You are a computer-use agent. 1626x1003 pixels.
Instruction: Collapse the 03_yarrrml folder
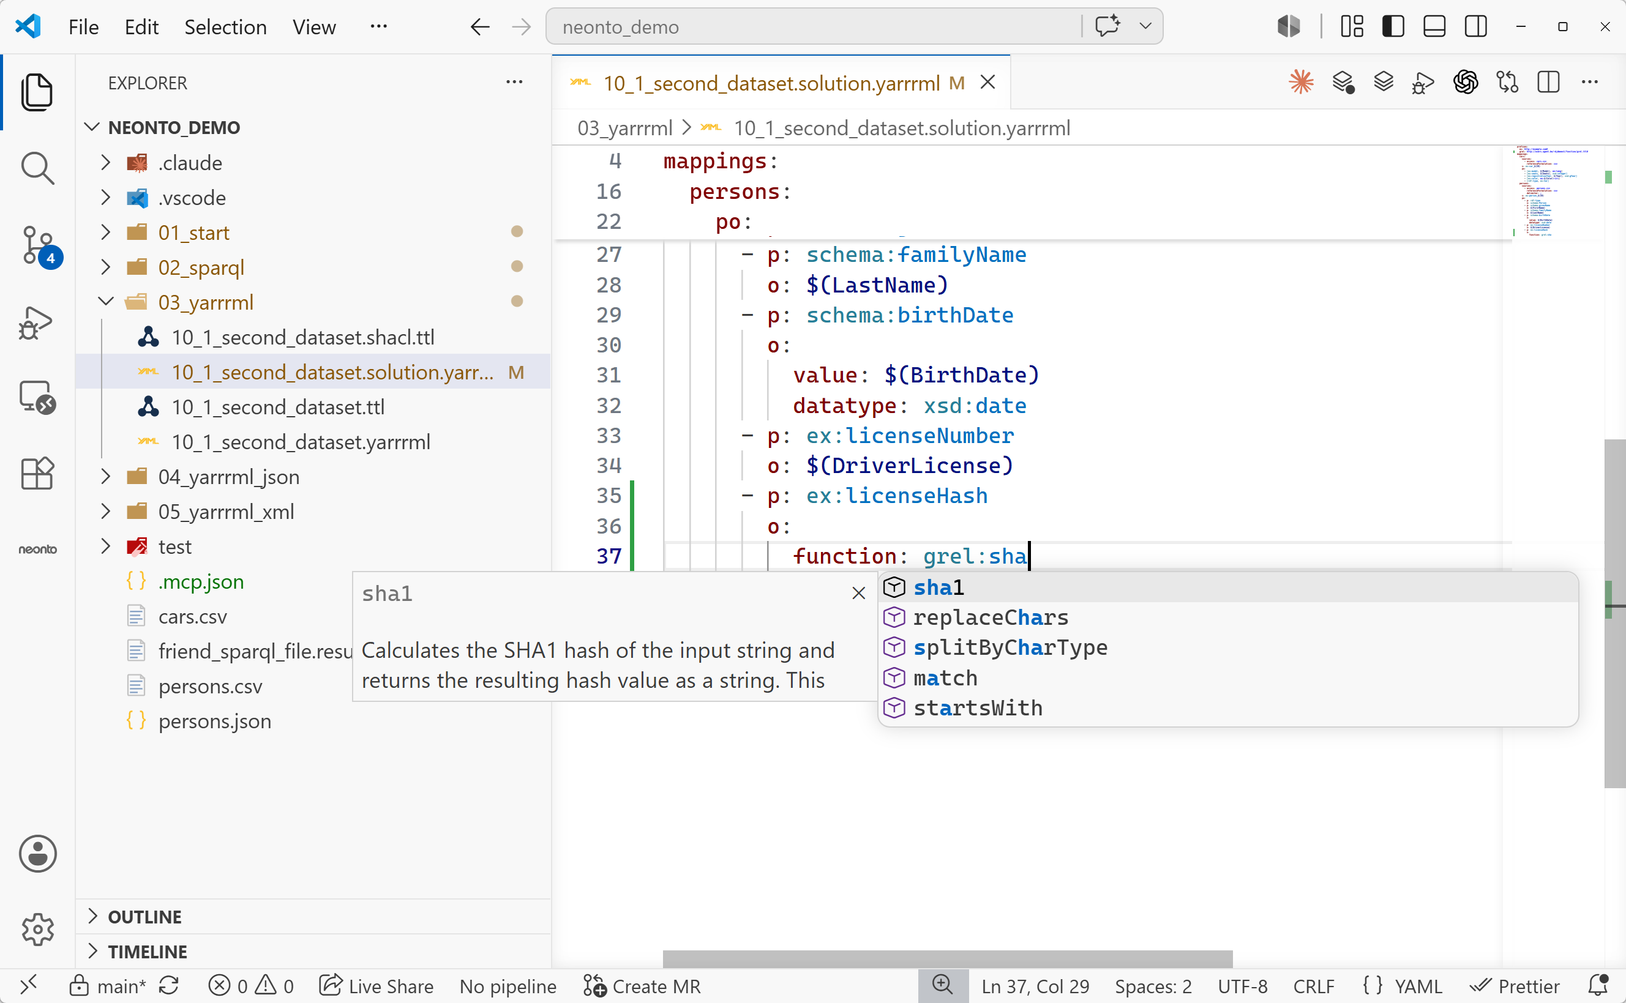click(105, 302)
